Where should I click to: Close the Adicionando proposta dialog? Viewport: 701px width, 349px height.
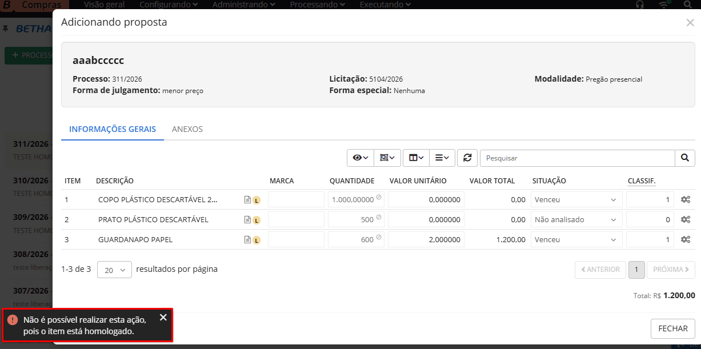690,23
